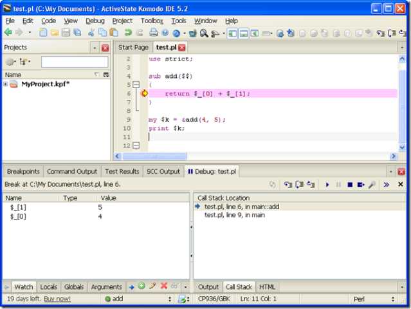411x309 pixels.
Task: Click the project filter text field
Action: (75, 62)
